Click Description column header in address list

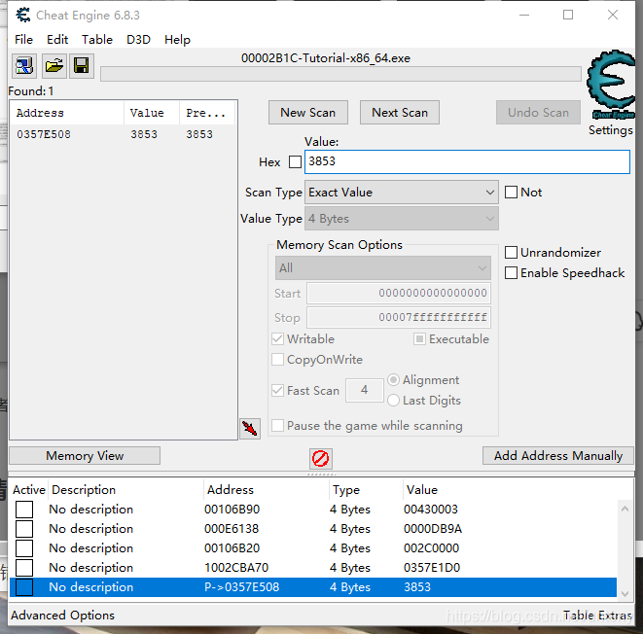tap(125, 490)
